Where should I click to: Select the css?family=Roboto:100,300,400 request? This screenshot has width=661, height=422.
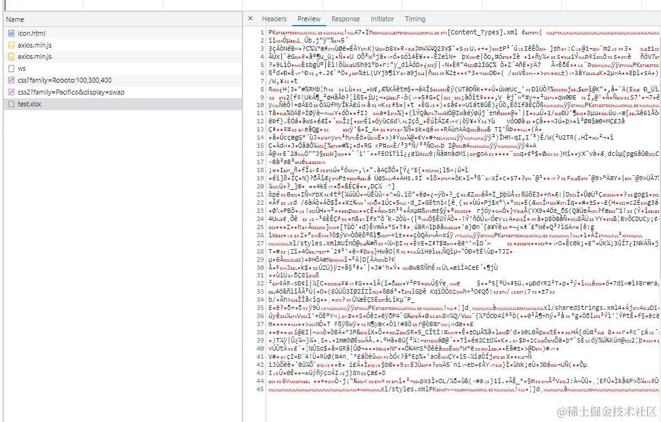click(123, 80)
